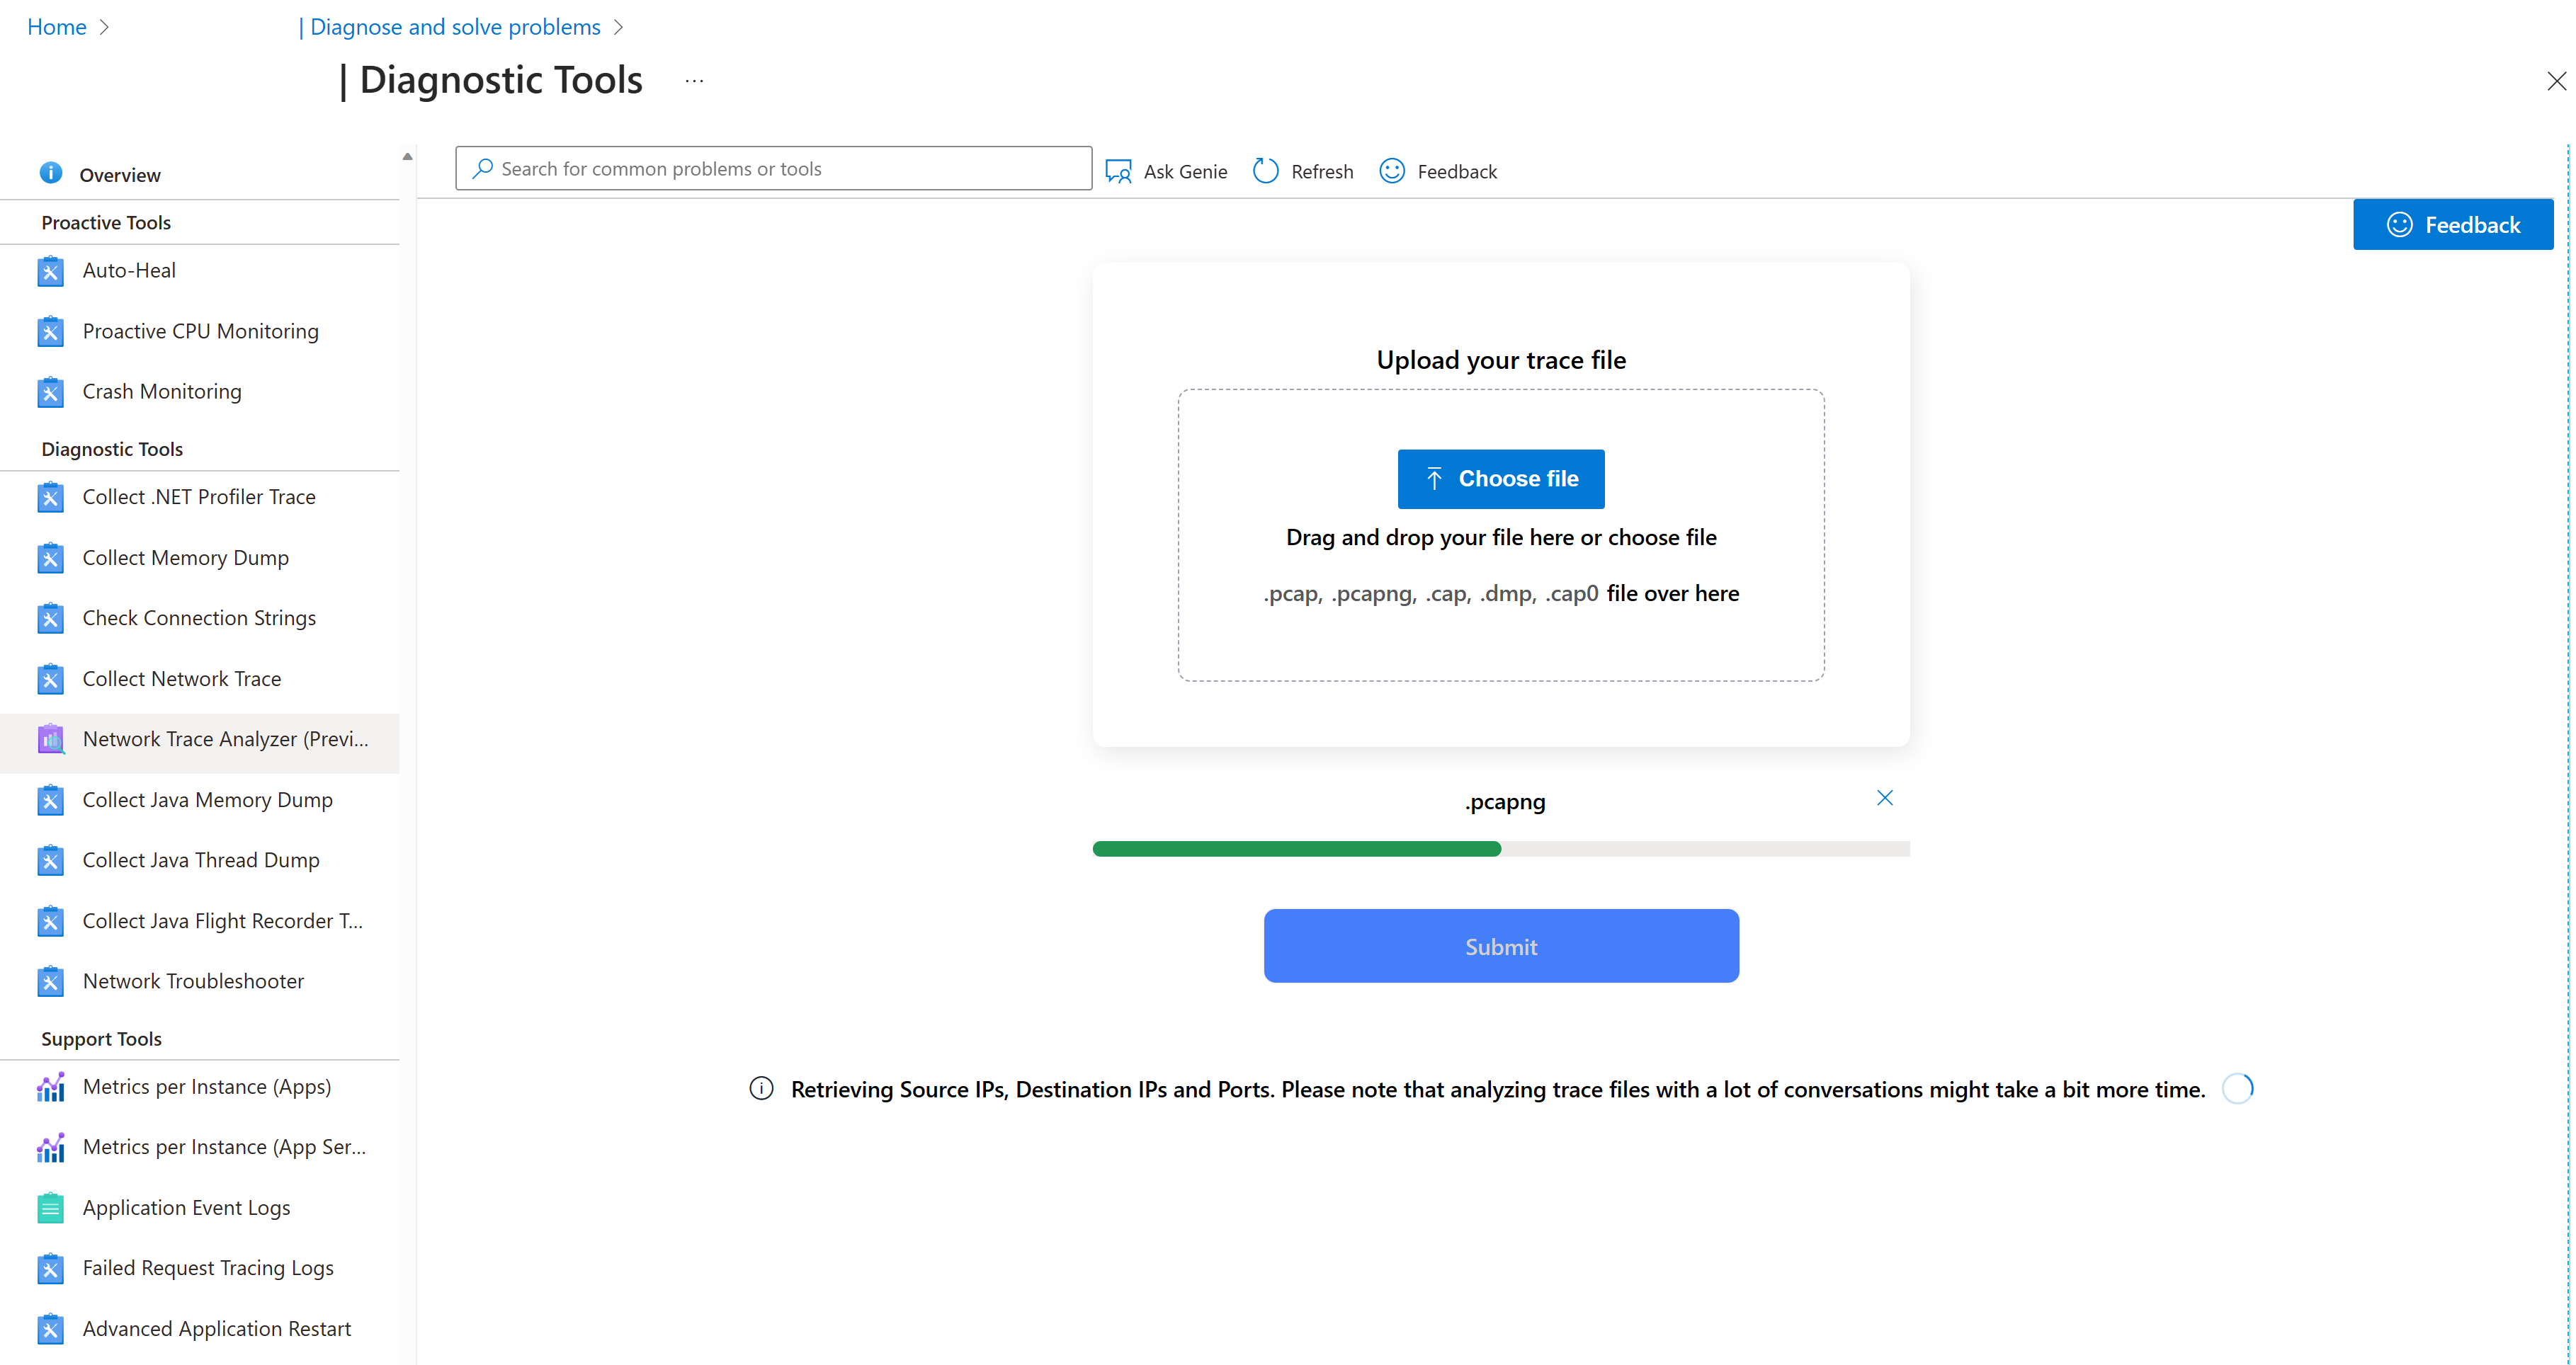Click the Application Event Logs icon

50,1208
